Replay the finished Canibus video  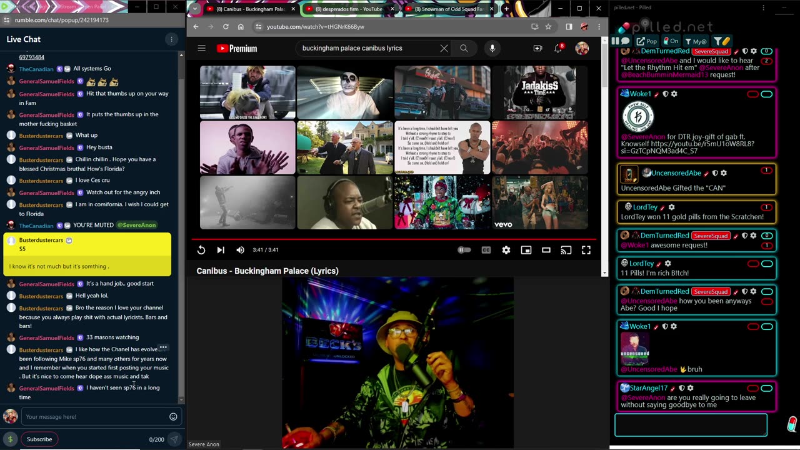coord(201,250)
